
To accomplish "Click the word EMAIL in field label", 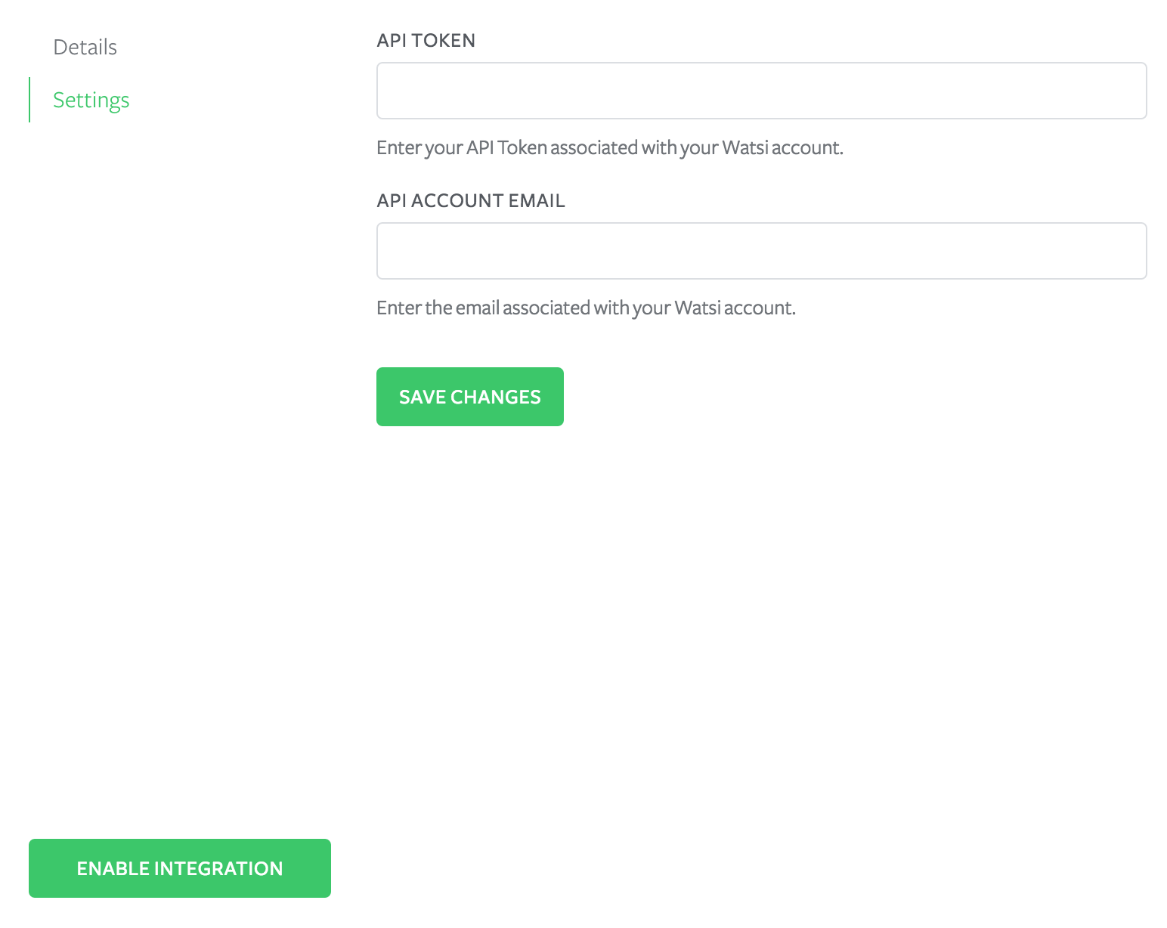I will (x=537, y=201).
